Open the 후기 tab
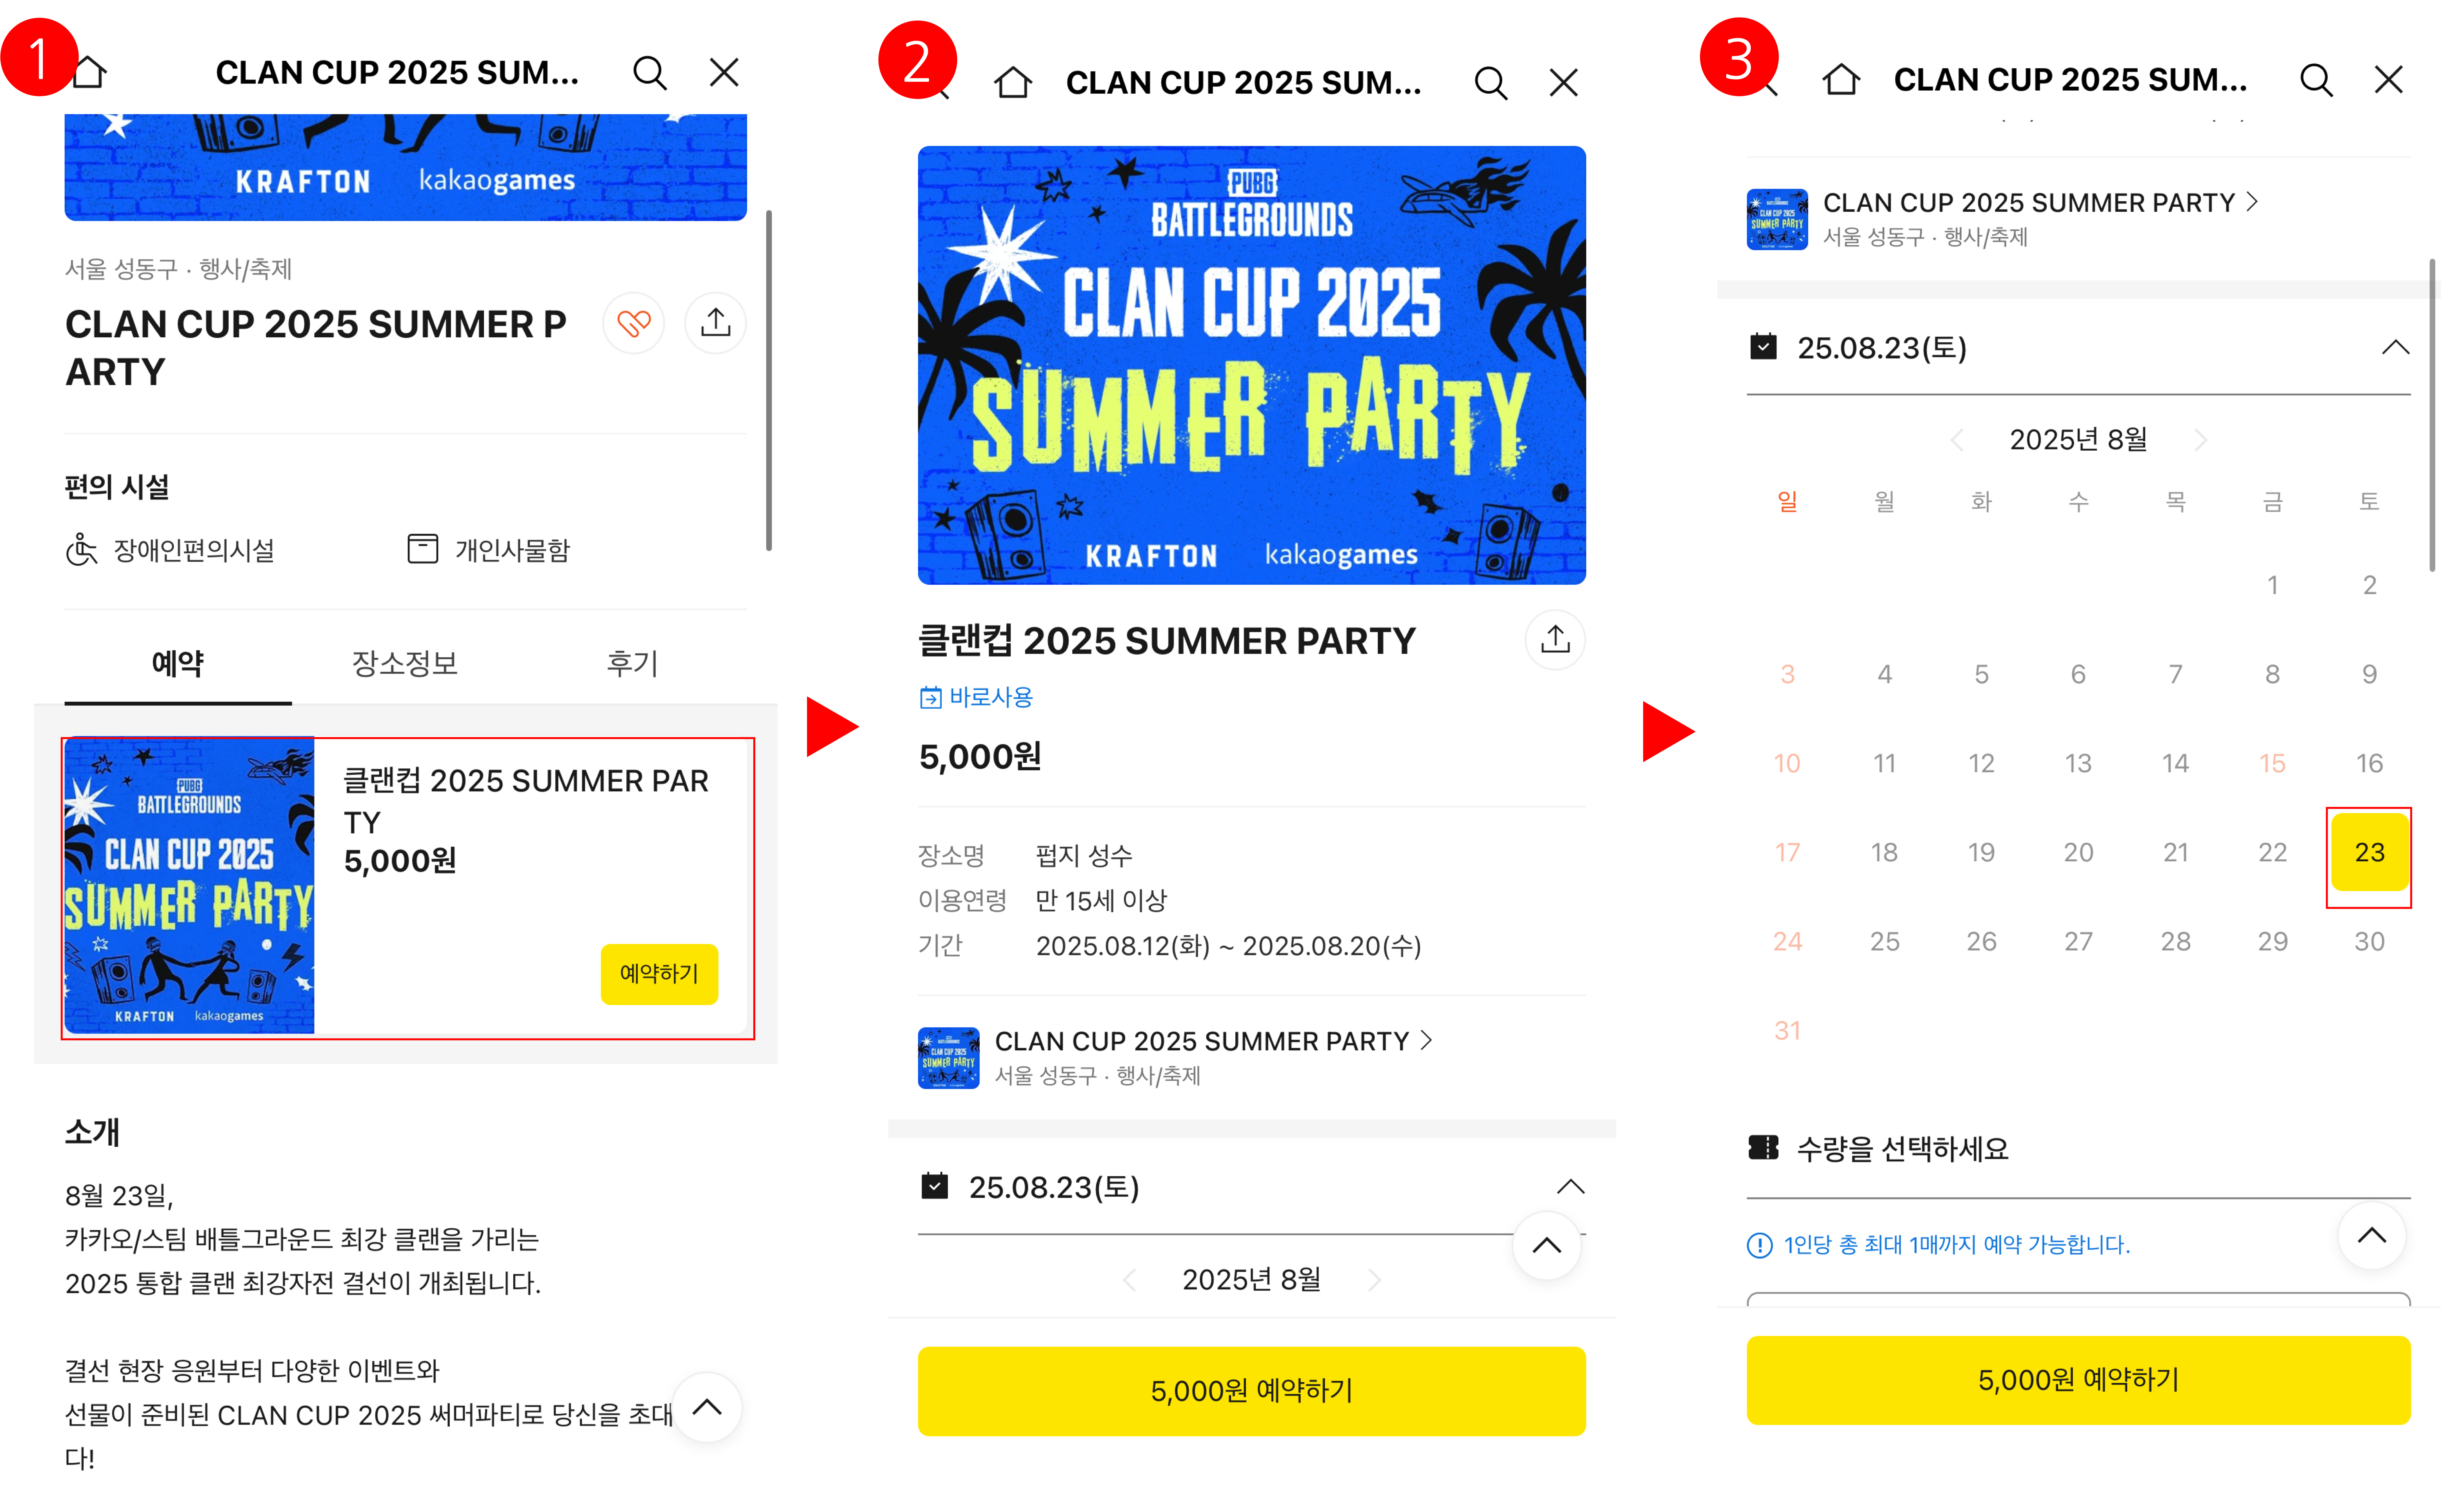Viewport: 2464px width, 1512px height. click(x=632, y=663)
